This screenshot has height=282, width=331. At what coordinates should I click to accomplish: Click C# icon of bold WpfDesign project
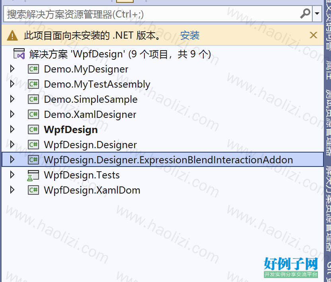[x=33, y=129]
